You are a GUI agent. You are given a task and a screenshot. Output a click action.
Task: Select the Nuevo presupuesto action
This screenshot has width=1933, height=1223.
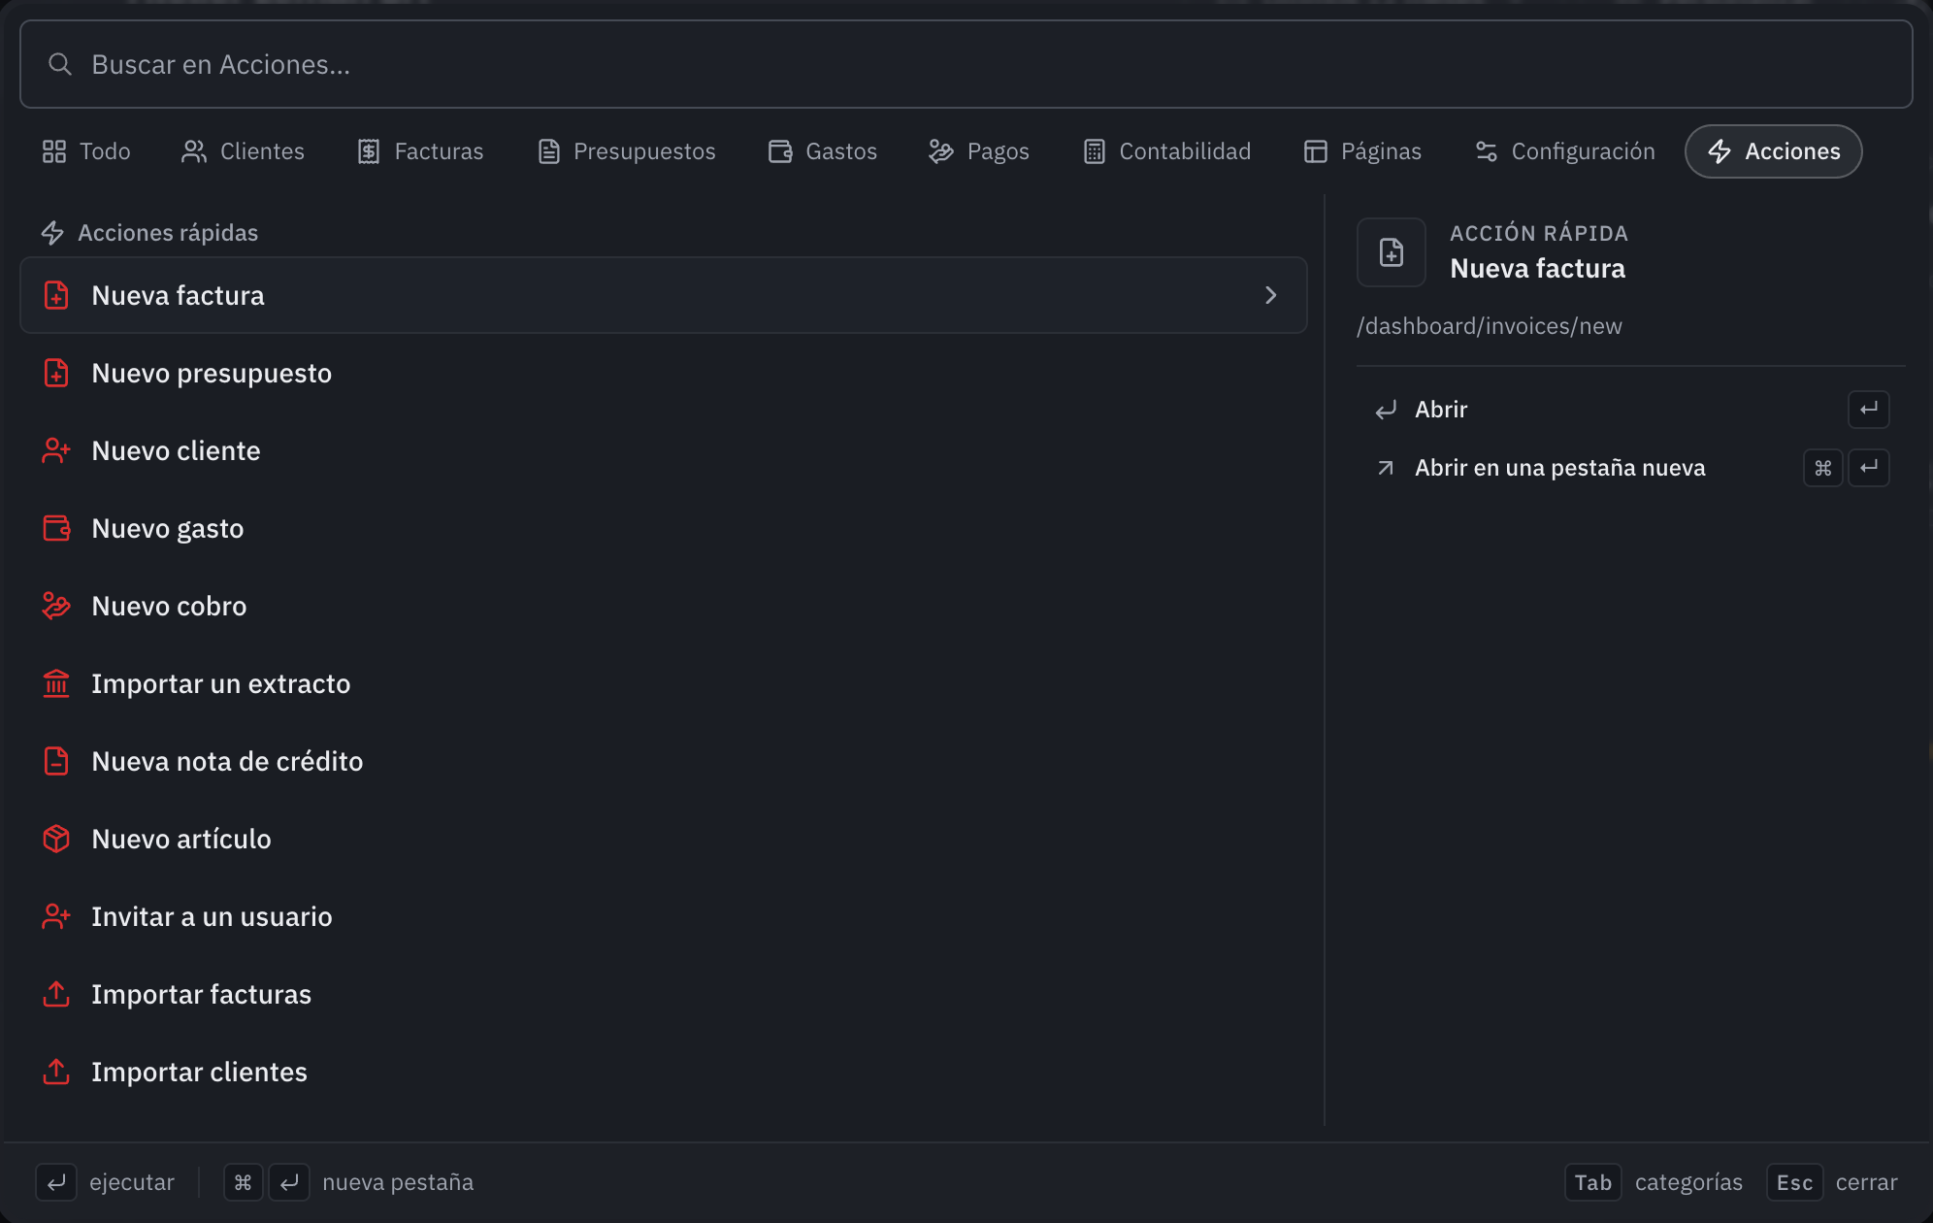click(664, 373)
